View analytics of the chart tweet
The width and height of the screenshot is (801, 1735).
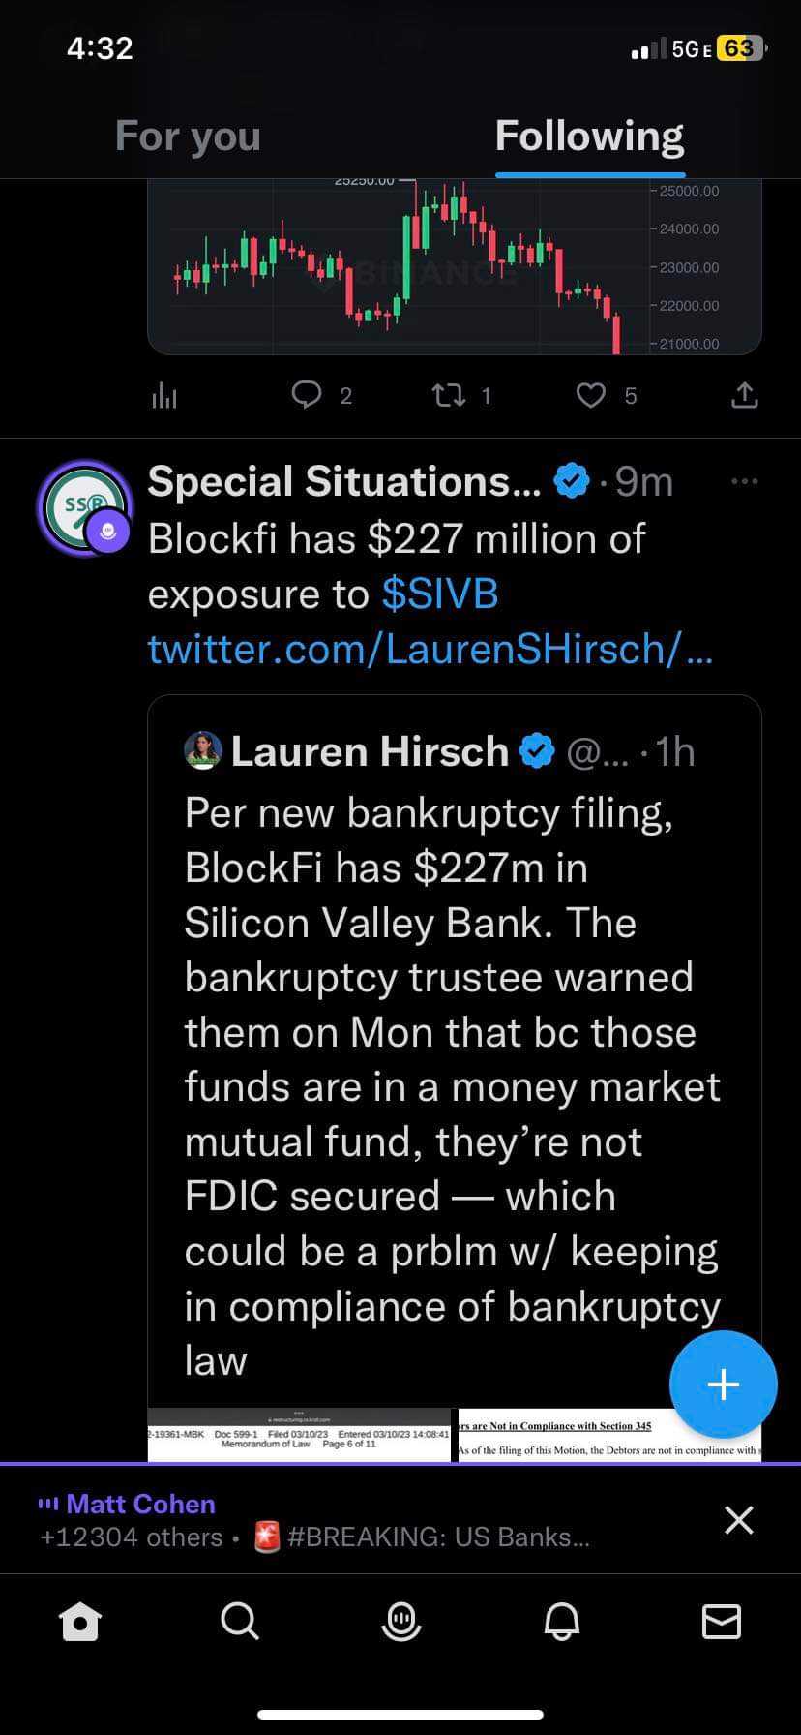point(164,395)
